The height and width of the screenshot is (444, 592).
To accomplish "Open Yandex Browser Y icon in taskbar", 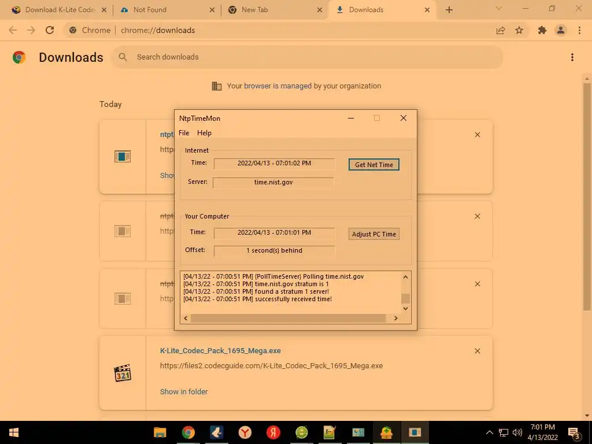I will click(245, 432).
